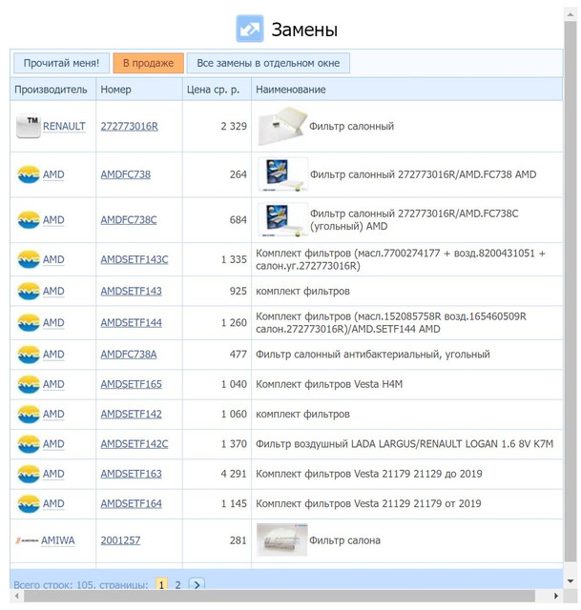Open part number AMDSETF144
The width and height of the screenshot is (581, 610).
click(x=132, y=323)
